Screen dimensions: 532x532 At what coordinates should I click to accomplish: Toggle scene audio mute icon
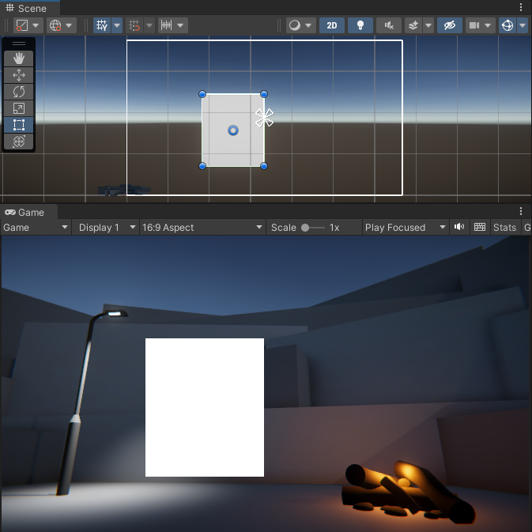coord(389,25)
